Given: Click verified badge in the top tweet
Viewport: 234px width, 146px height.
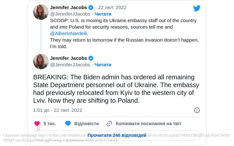Looking at the screenshot, I should point(91,7).
